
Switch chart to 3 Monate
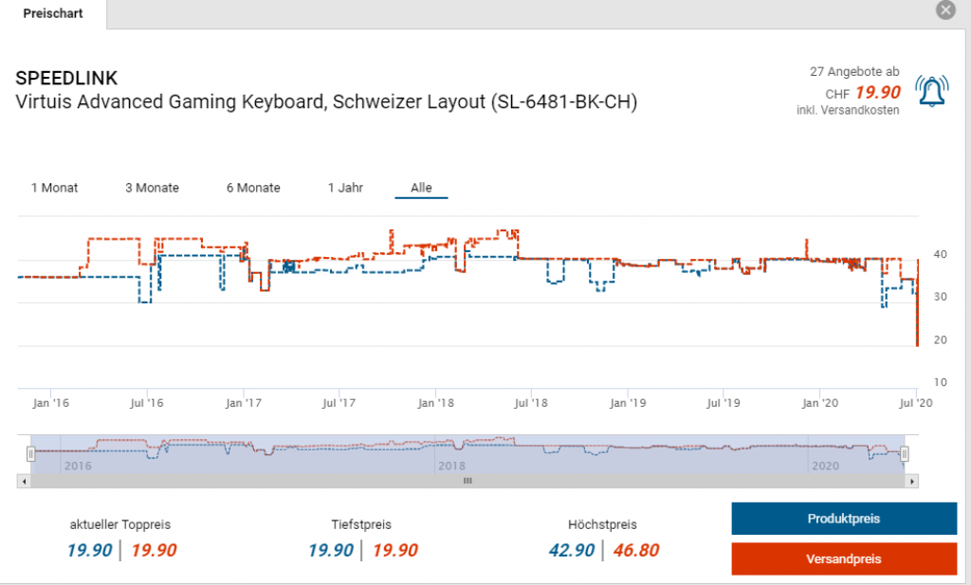(152, 188)
